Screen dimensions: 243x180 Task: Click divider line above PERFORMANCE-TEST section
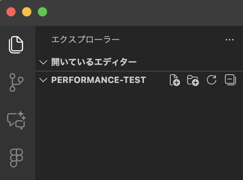[x=138, y=71]
